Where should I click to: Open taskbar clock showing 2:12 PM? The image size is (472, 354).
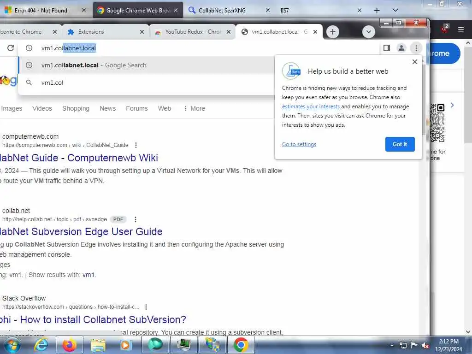point(448,345)
